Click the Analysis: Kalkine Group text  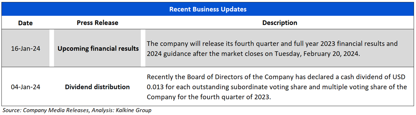click(x=121, y=110)
